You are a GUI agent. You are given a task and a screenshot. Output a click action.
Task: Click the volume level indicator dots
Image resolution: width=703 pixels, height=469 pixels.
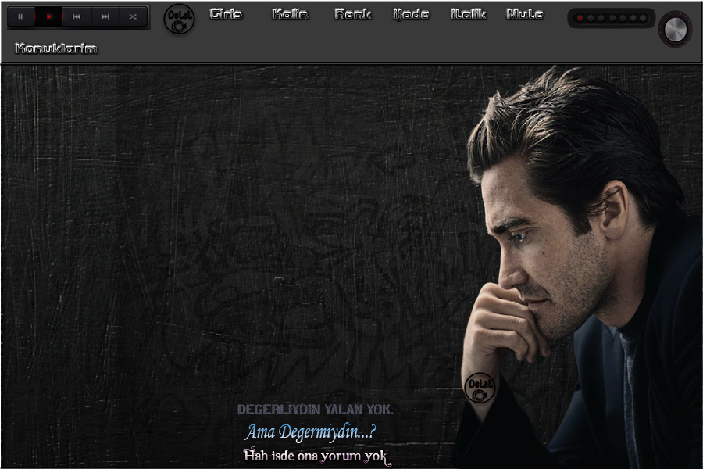point(612,18)
